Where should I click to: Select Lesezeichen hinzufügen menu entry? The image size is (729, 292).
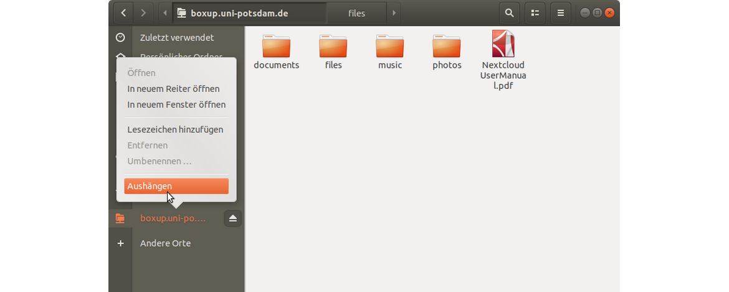175,129
